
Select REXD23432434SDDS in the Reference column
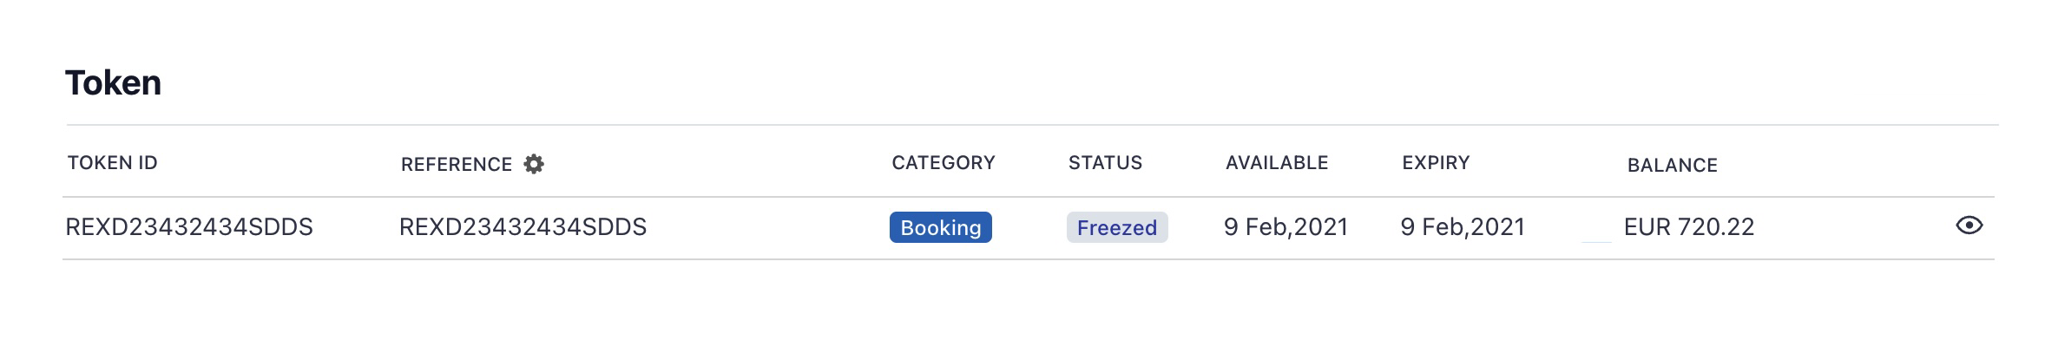[523, 227]
